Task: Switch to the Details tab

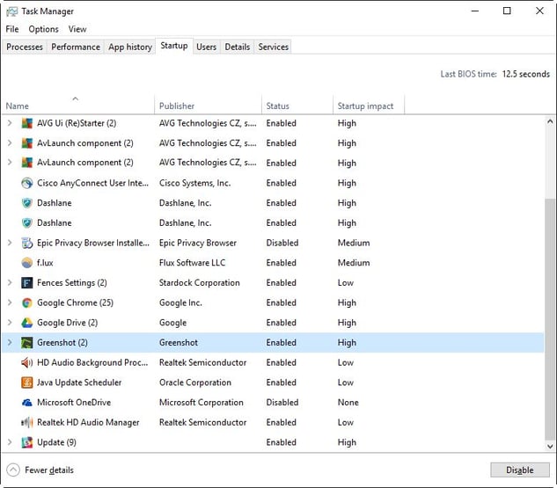Action: coord(238,47)
